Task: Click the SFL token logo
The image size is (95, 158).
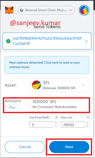Action: tap(36, 85)
